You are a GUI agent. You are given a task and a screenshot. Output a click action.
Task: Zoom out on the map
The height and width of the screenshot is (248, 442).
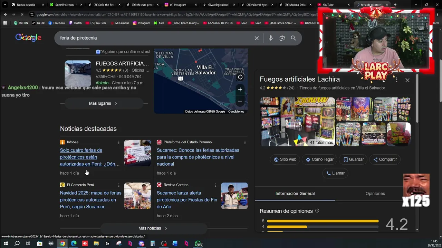point(240,101)
